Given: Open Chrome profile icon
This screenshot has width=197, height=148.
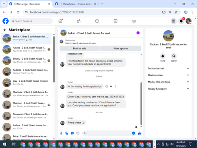Looking at the screenshot, I should point(186,12).
